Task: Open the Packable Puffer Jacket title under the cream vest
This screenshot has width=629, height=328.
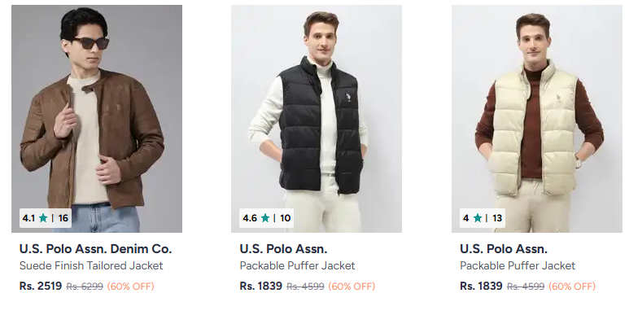Action: [x=518, y=266]
